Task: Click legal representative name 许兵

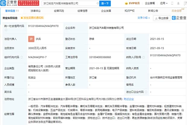Action: point(39,39)
